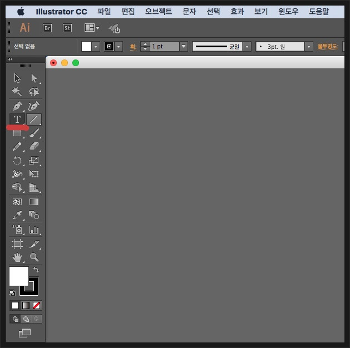Open the stroke color dropdown arrow
350x348 pixels.
tap(119, 47)
